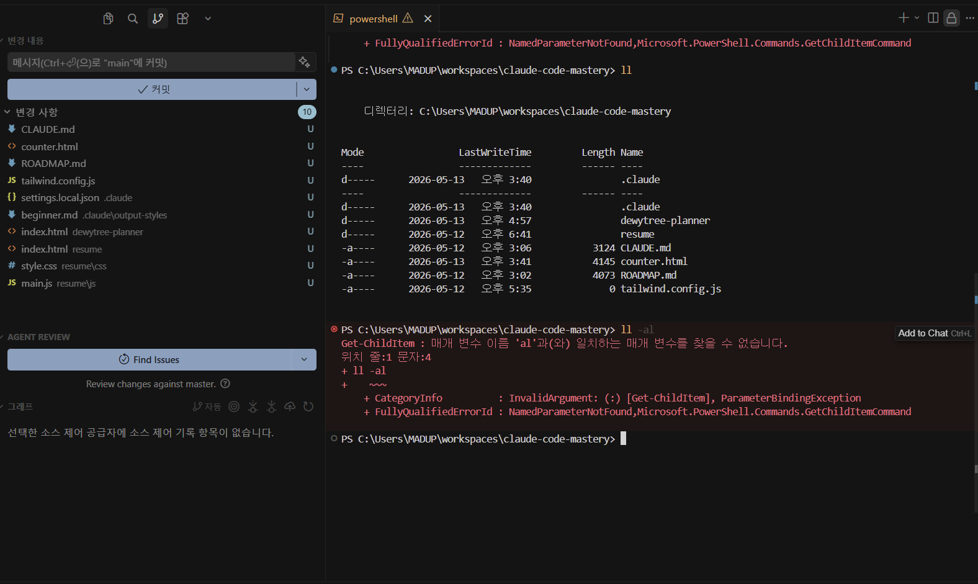
Task: Click the current prompt circle marker
Action: [x=334, y=438]
